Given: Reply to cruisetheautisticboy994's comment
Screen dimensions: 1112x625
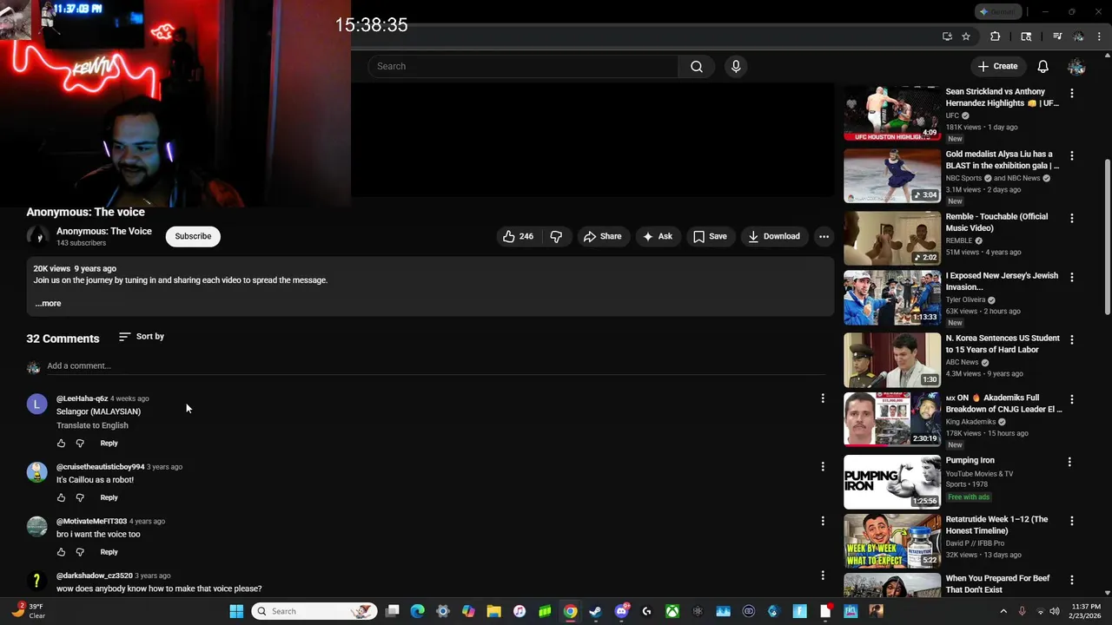Looking at the screenshot, I should 109,497.
